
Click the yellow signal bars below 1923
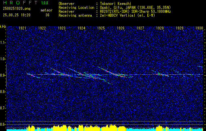point(60,128)
